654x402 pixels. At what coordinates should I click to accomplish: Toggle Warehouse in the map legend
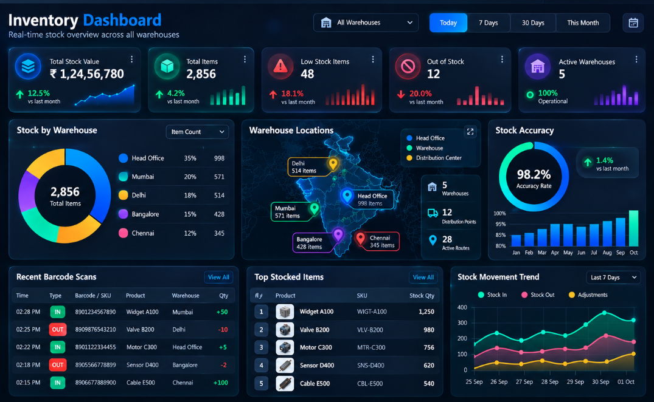[x=425, y=148]
